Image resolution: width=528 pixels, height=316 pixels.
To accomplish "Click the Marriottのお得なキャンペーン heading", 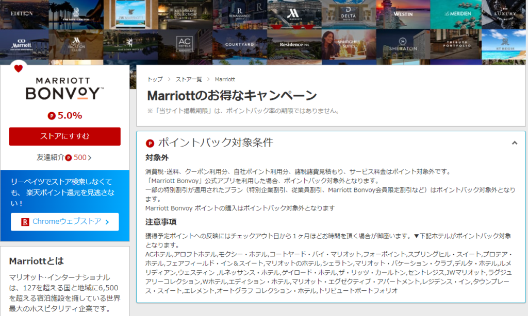I will click(x=232, y=96).
